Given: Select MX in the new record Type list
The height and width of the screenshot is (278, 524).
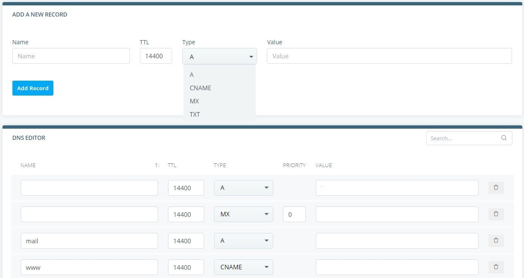Looking at the screenshot, I should coord(194,101).
